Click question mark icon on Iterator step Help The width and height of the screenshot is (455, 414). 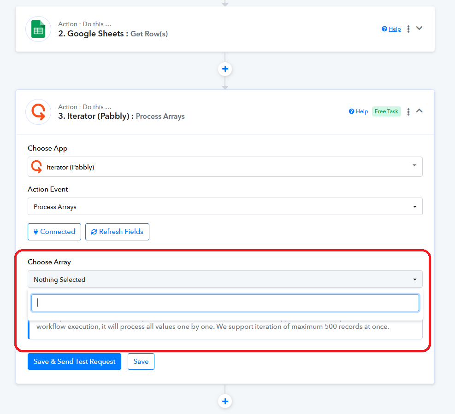[352, 111]
